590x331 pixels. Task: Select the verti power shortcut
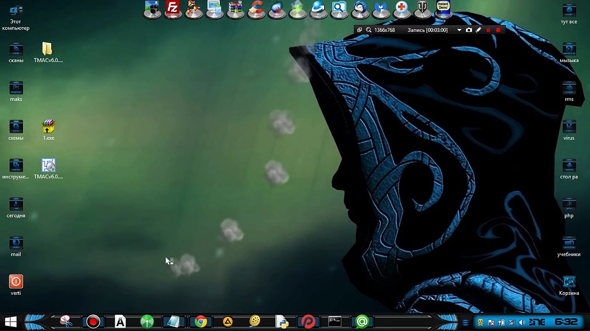click(x=16, y=285)
